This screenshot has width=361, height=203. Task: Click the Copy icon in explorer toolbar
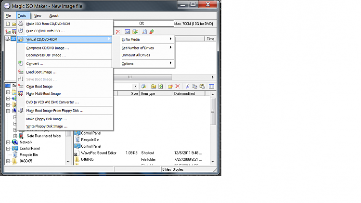(195, 86)
